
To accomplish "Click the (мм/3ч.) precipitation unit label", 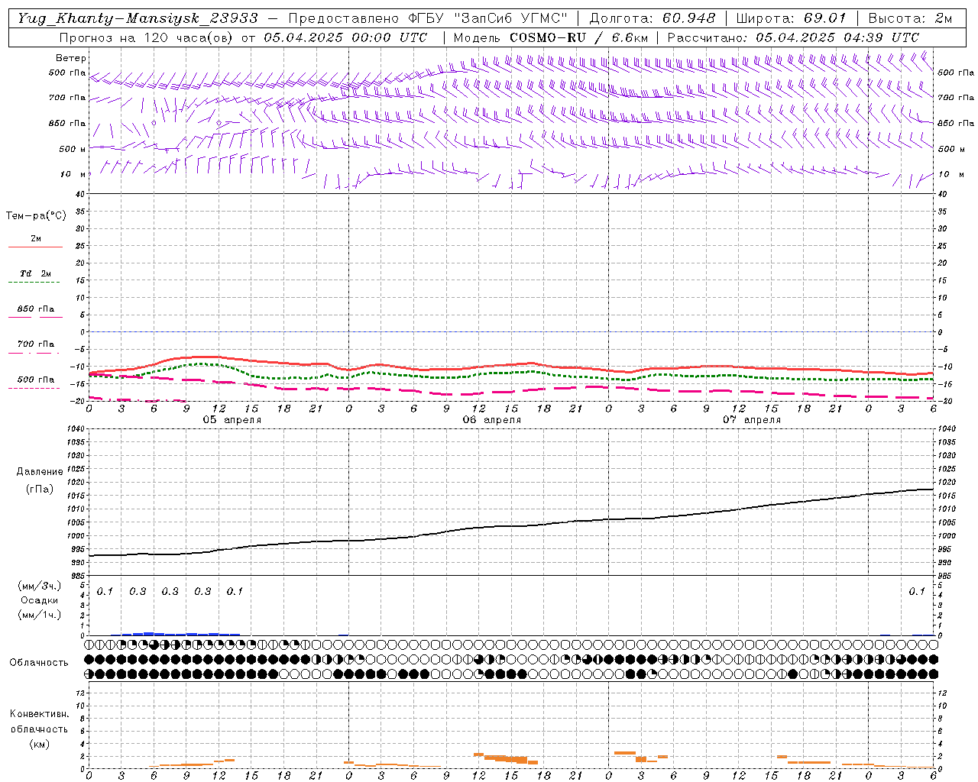I will tap(40, 586).
